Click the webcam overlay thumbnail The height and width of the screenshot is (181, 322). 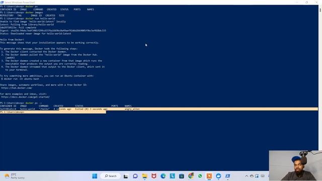click(x=295, y=165)
